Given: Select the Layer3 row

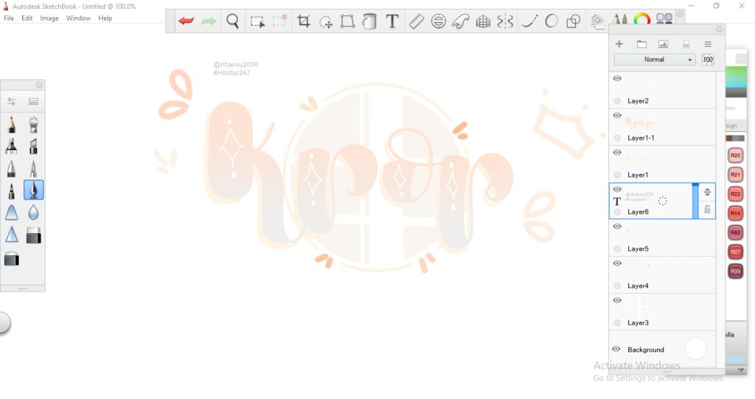Looking at the screenshot, I should click(663, 311).
